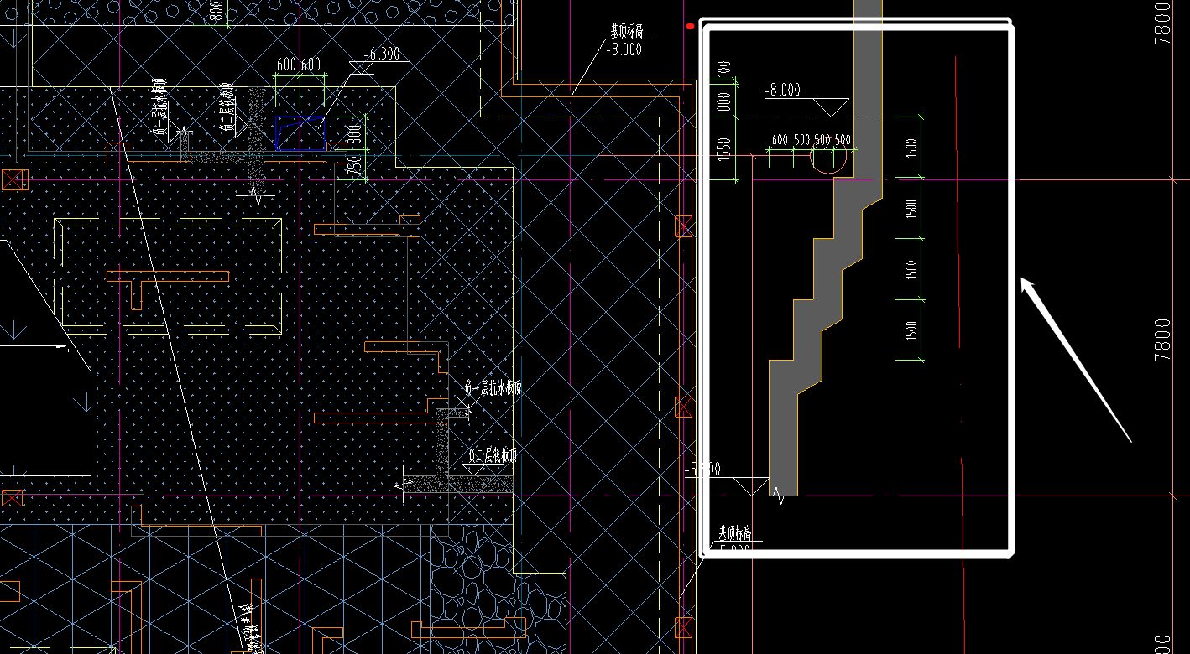Select the top 基顶标高 leader text
Viewport: 1190px width, 654px height.
point(627,32)
